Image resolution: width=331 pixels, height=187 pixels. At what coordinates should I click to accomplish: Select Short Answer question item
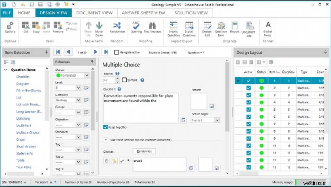[26, 146]
